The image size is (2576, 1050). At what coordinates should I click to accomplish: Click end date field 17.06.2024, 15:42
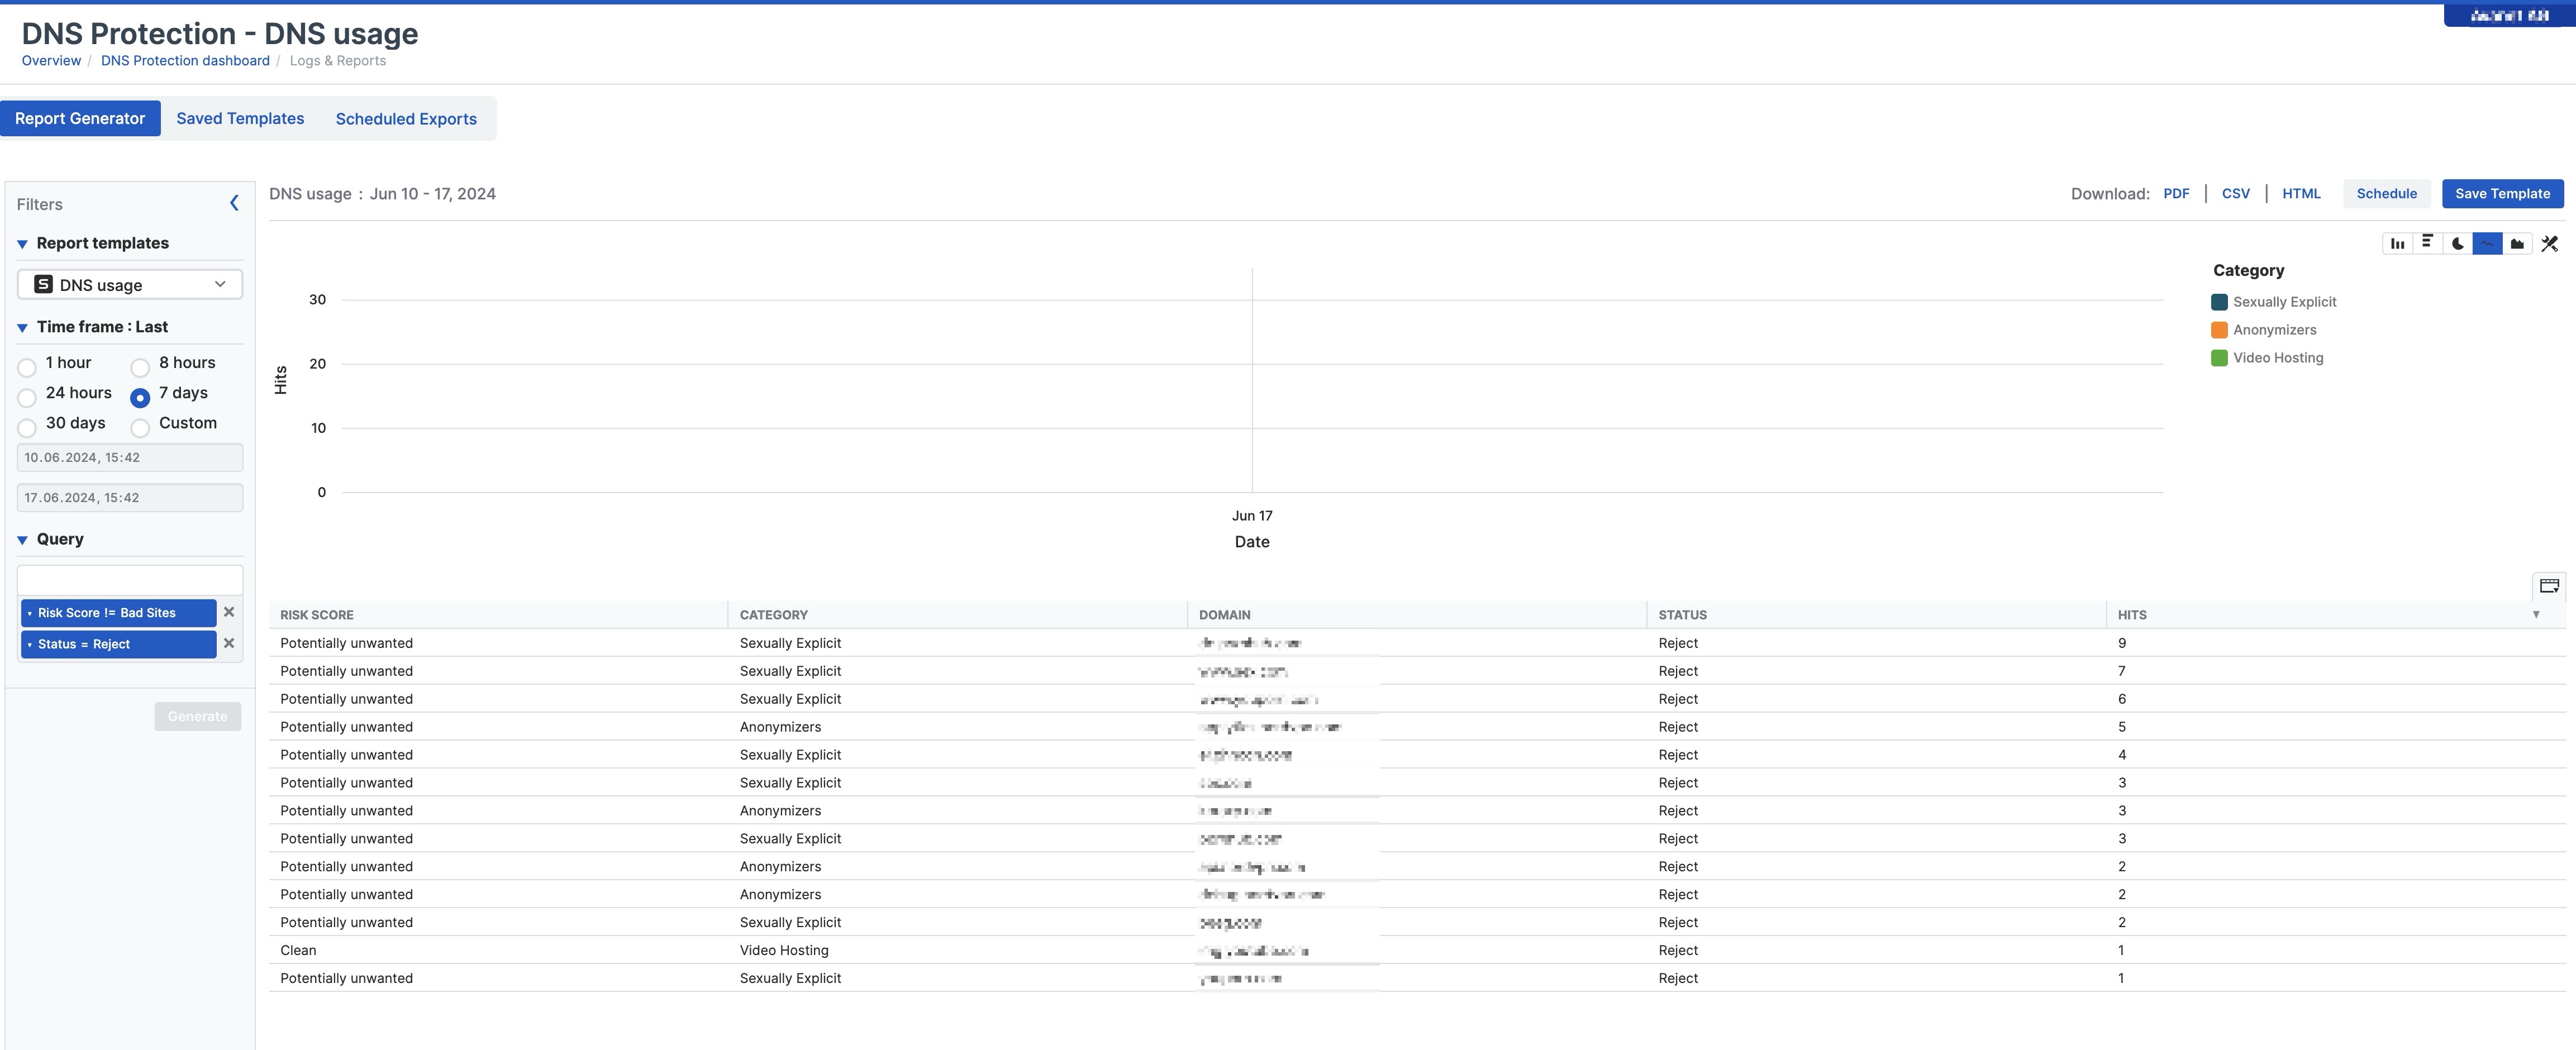click(130, 497)
